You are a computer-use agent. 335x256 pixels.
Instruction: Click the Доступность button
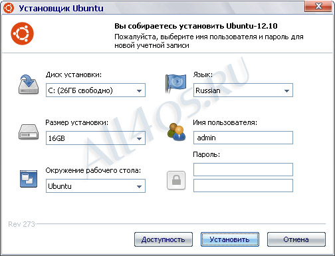pos(164,239)
